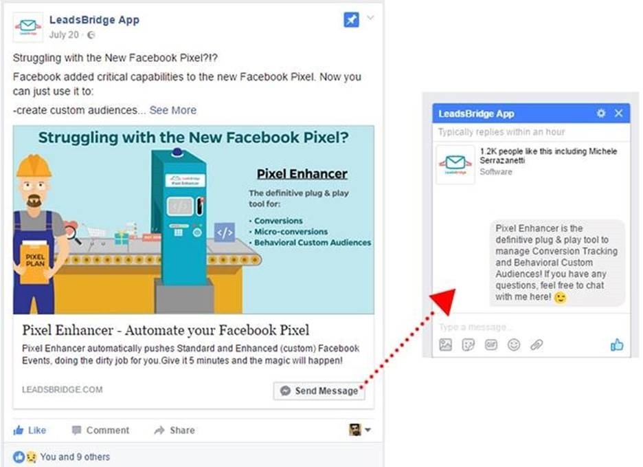This screenshot has width=643, height=467.
Task: Open the emoji picker in chat
Action: 514,345
